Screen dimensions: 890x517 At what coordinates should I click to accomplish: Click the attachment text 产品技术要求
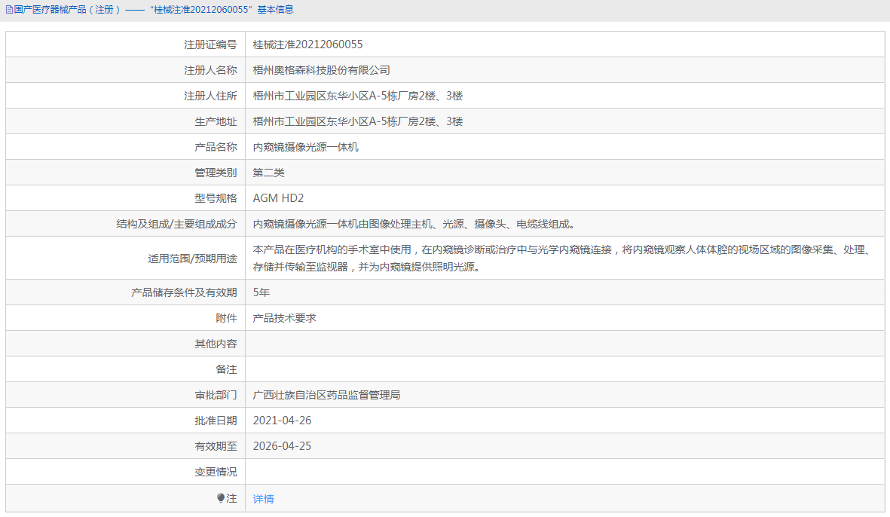283,317
